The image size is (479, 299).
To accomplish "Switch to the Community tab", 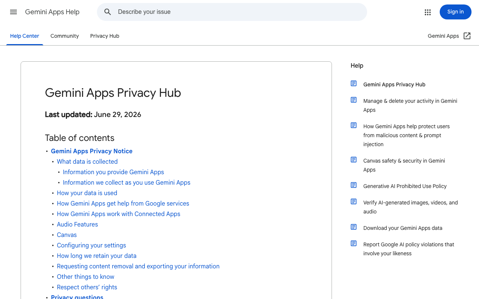I will [65, 36].
